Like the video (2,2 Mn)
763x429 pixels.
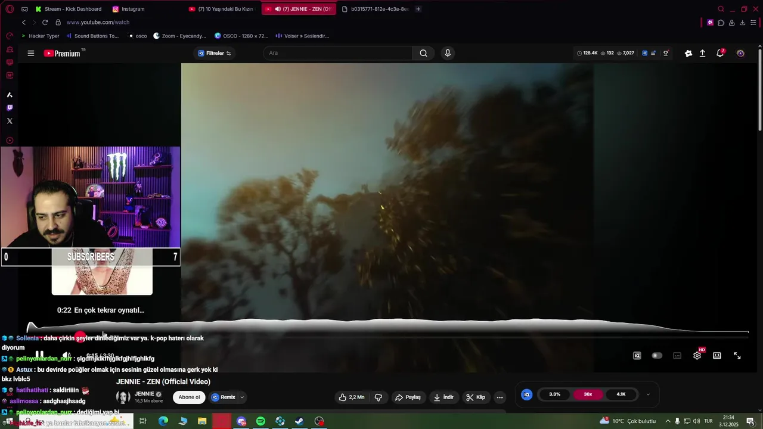[352, 397]
